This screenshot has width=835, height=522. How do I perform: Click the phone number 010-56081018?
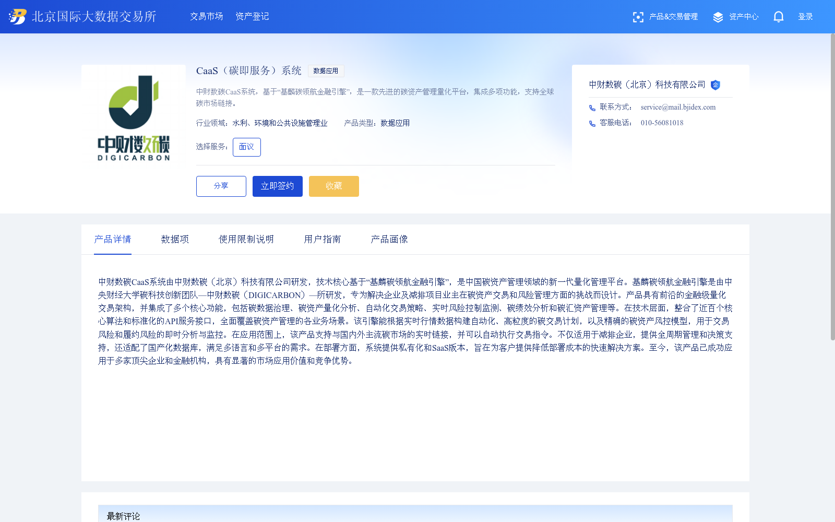tap(662, 123)
